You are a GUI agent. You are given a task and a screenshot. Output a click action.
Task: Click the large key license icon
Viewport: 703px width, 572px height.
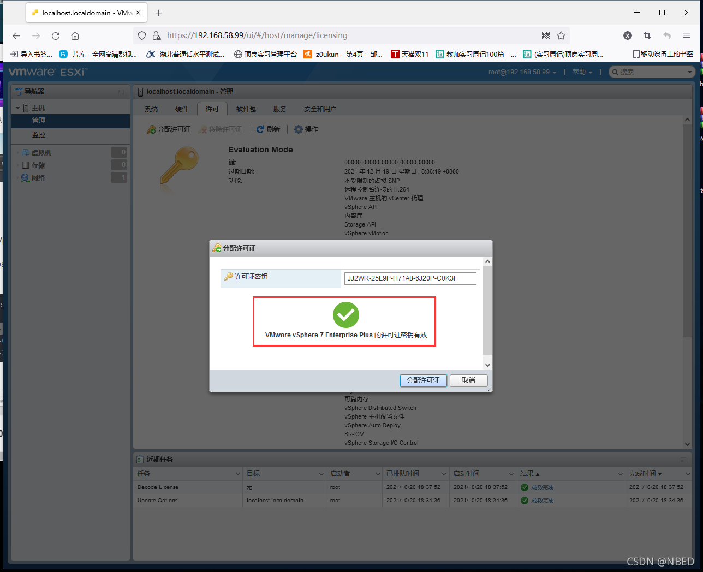(178, 166)
